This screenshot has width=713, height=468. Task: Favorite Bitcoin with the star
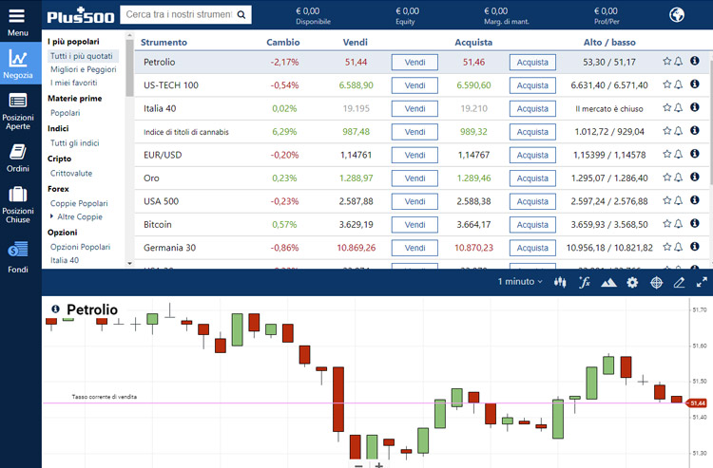(666, 223)
